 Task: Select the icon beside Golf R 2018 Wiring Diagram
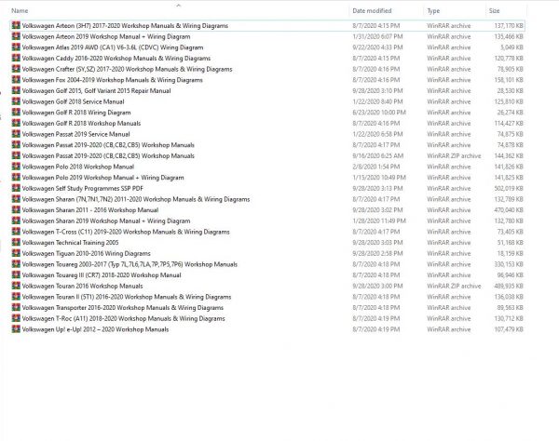click(16, 113)
